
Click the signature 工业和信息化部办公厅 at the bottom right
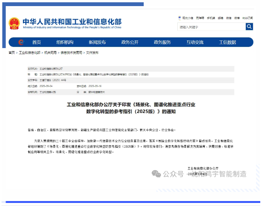click(203, 168)
